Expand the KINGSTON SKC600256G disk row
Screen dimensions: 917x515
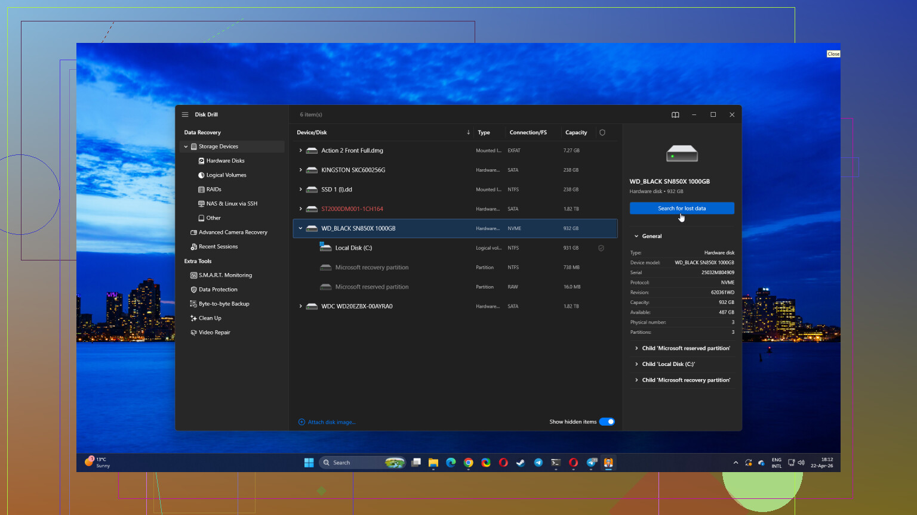click(300, 170)
